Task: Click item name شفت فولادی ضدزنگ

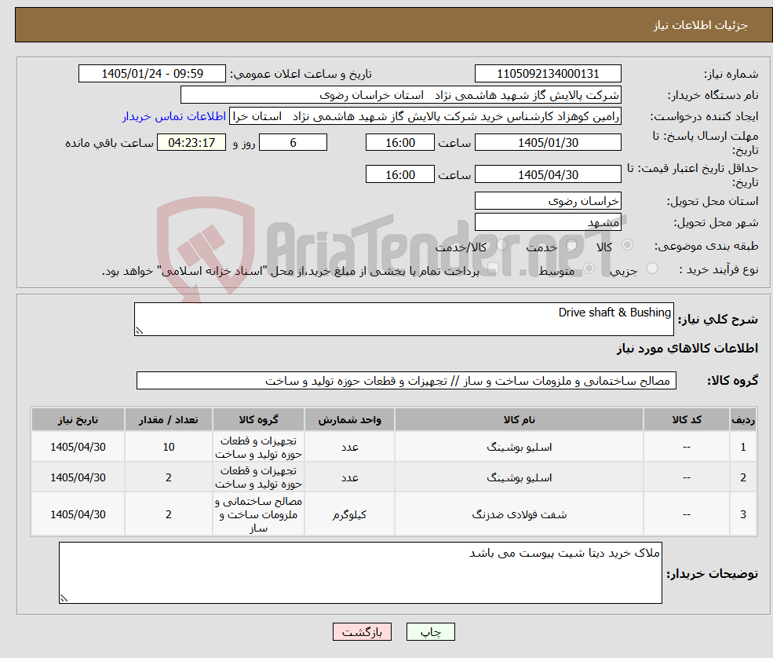Action: (519, 514)
